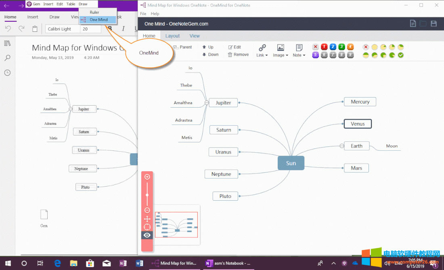The height and width of the screenshot is (270, 444).
Task: Collapse the Jupiter node branch
Action: pyautogui.click(x=207, y=103)
